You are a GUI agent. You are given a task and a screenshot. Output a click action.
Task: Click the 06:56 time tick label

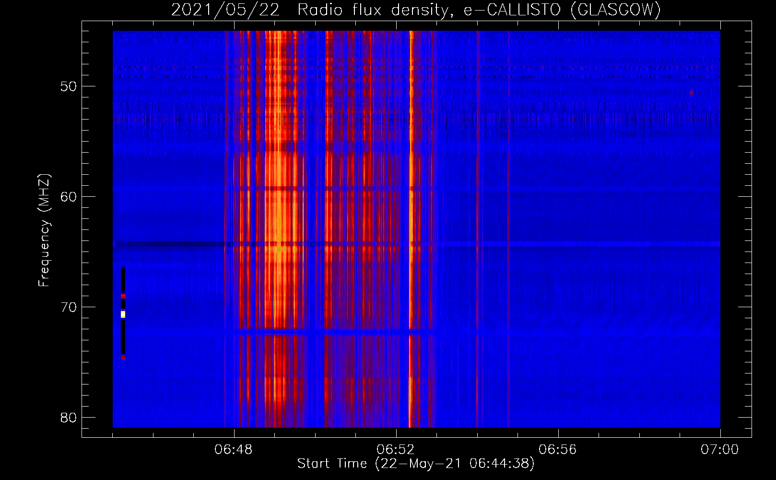pos(558,450)
